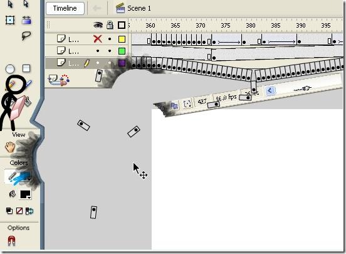Screen dimensions: 346x254
Task: Click frame 395 on the timeline ruler
Action: pos(326,26)
